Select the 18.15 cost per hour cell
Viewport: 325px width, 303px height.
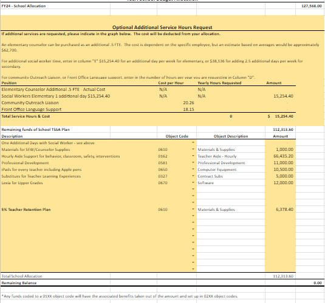[x=188, y=109]
